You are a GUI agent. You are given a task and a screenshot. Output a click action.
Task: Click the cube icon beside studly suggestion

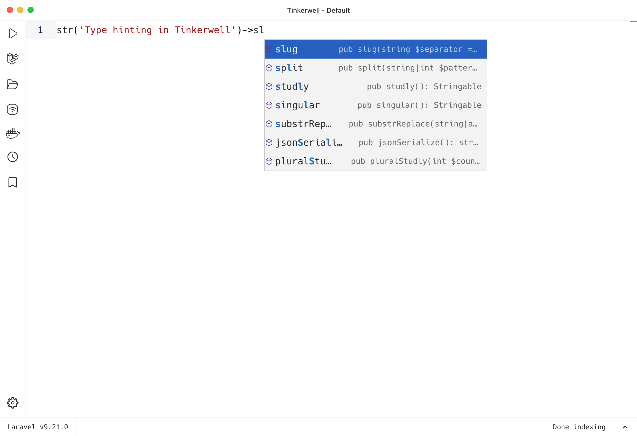[269, 86]
